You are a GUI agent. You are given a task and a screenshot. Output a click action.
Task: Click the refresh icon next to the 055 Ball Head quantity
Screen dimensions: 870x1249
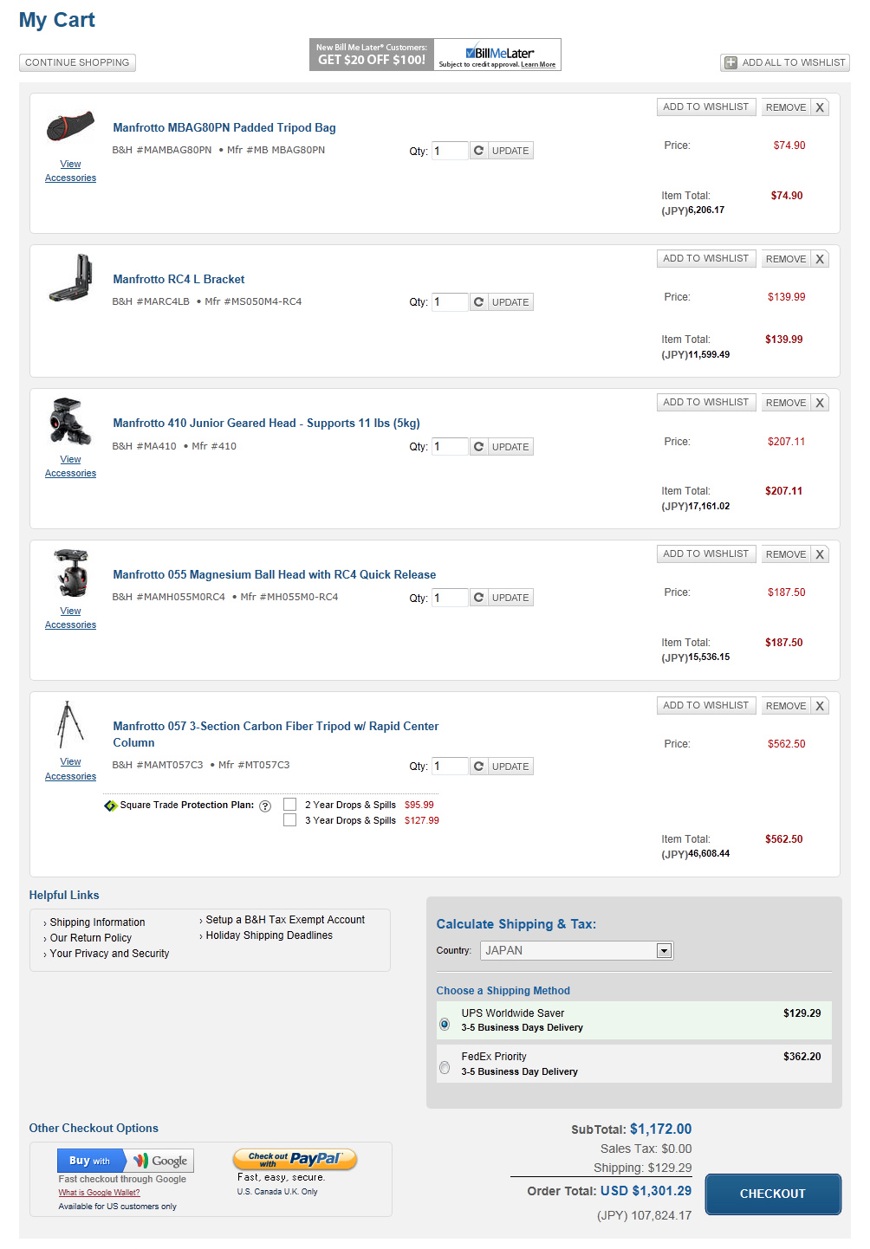point(478,598)
